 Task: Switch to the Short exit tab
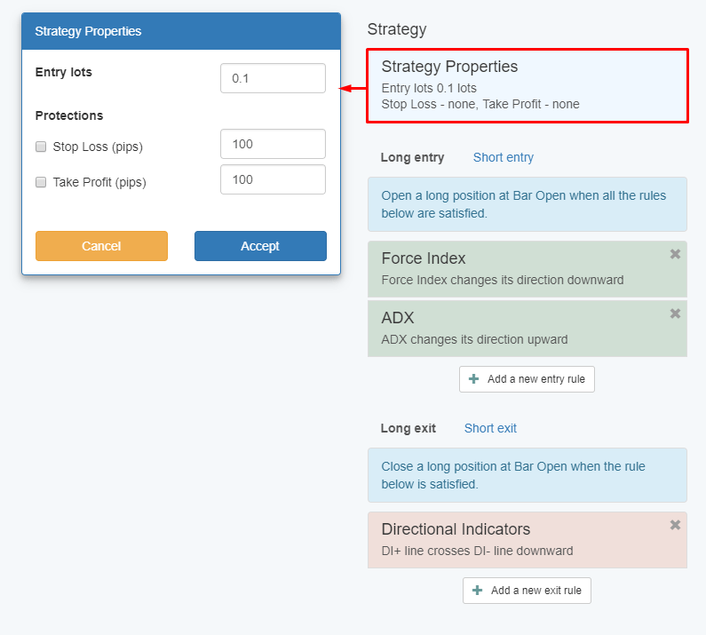point(490,428)
